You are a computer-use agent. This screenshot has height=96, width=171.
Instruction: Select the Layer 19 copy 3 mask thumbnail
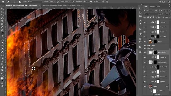tap(155, 52)
